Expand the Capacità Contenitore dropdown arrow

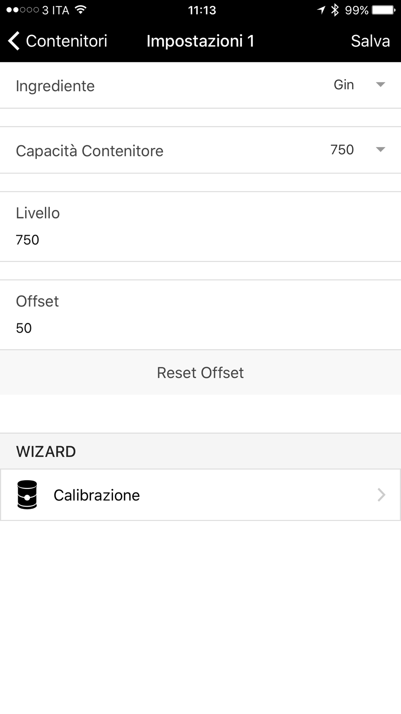pyautogui.click(x=380, y=149)
